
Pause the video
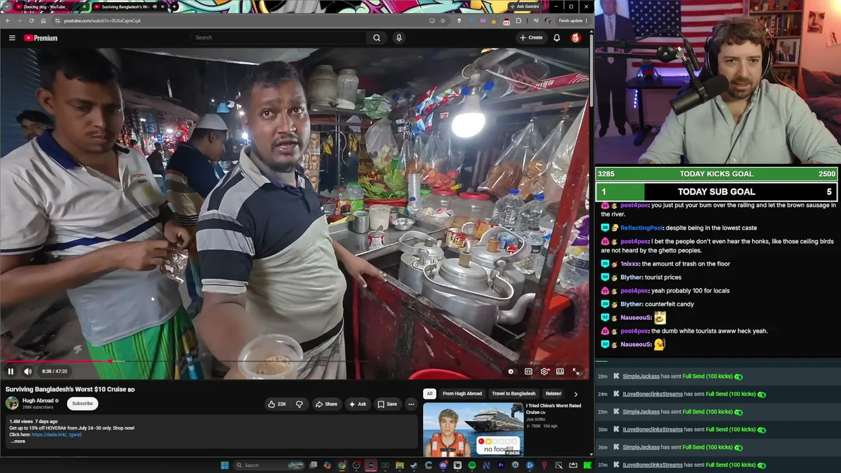tap(11, 371)
